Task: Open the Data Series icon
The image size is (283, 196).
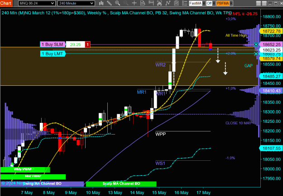Action: (x=159, y=3)
